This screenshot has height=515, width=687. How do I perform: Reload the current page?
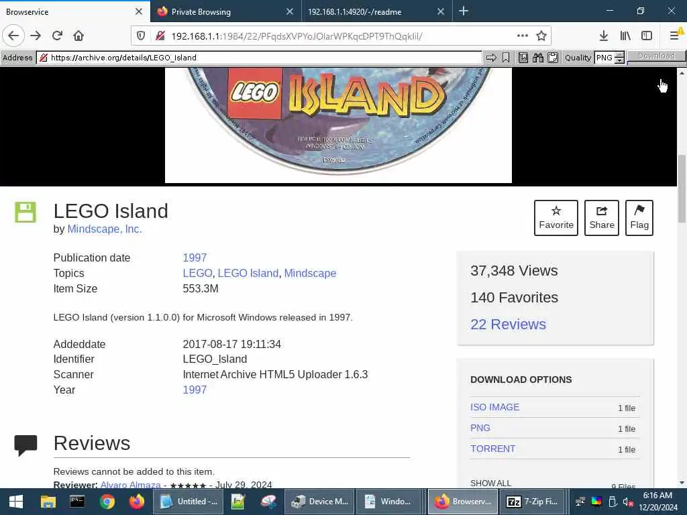[57, 36]
